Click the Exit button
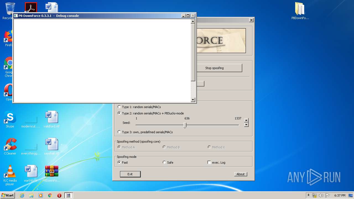Viewport: 354px width, 199px height. pyautogui.click(x=130, y=174)
